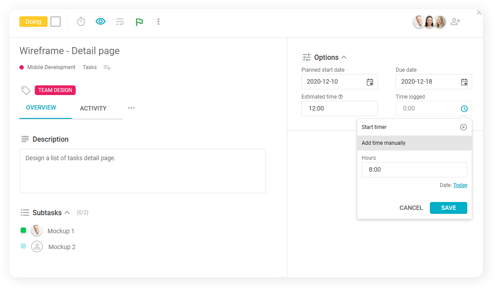
Task: Click the green priority flag icon
Action: click(139, 22)
